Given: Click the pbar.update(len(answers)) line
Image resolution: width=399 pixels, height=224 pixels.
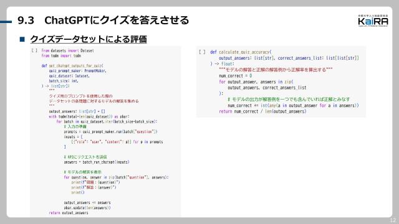Looking at the screenshot, I should [87, 208].
